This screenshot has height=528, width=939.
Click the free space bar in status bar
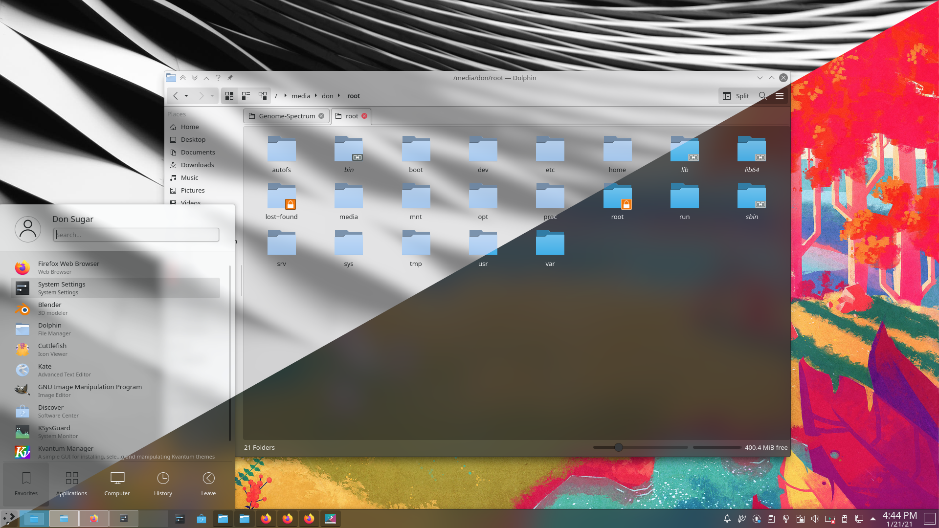pos(717,447)
